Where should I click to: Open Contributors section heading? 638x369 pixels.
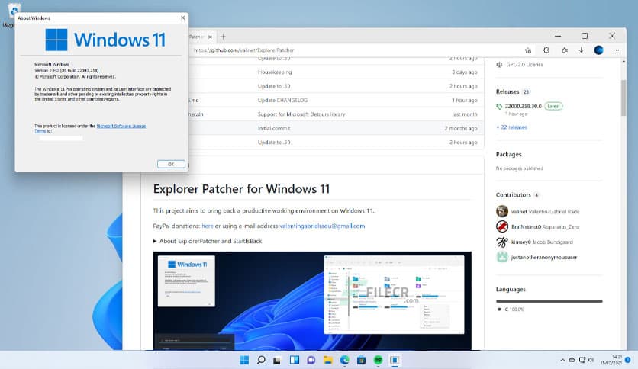tap(513, 194)
